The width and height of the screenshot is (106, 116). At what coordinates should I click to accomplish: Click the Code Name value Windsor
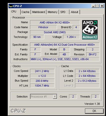[x=43, y=27]
